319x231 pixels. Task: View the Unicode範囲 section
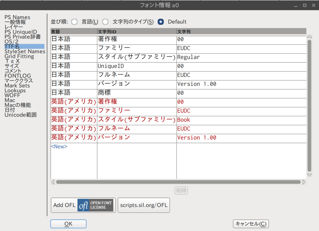pos(20,115)
